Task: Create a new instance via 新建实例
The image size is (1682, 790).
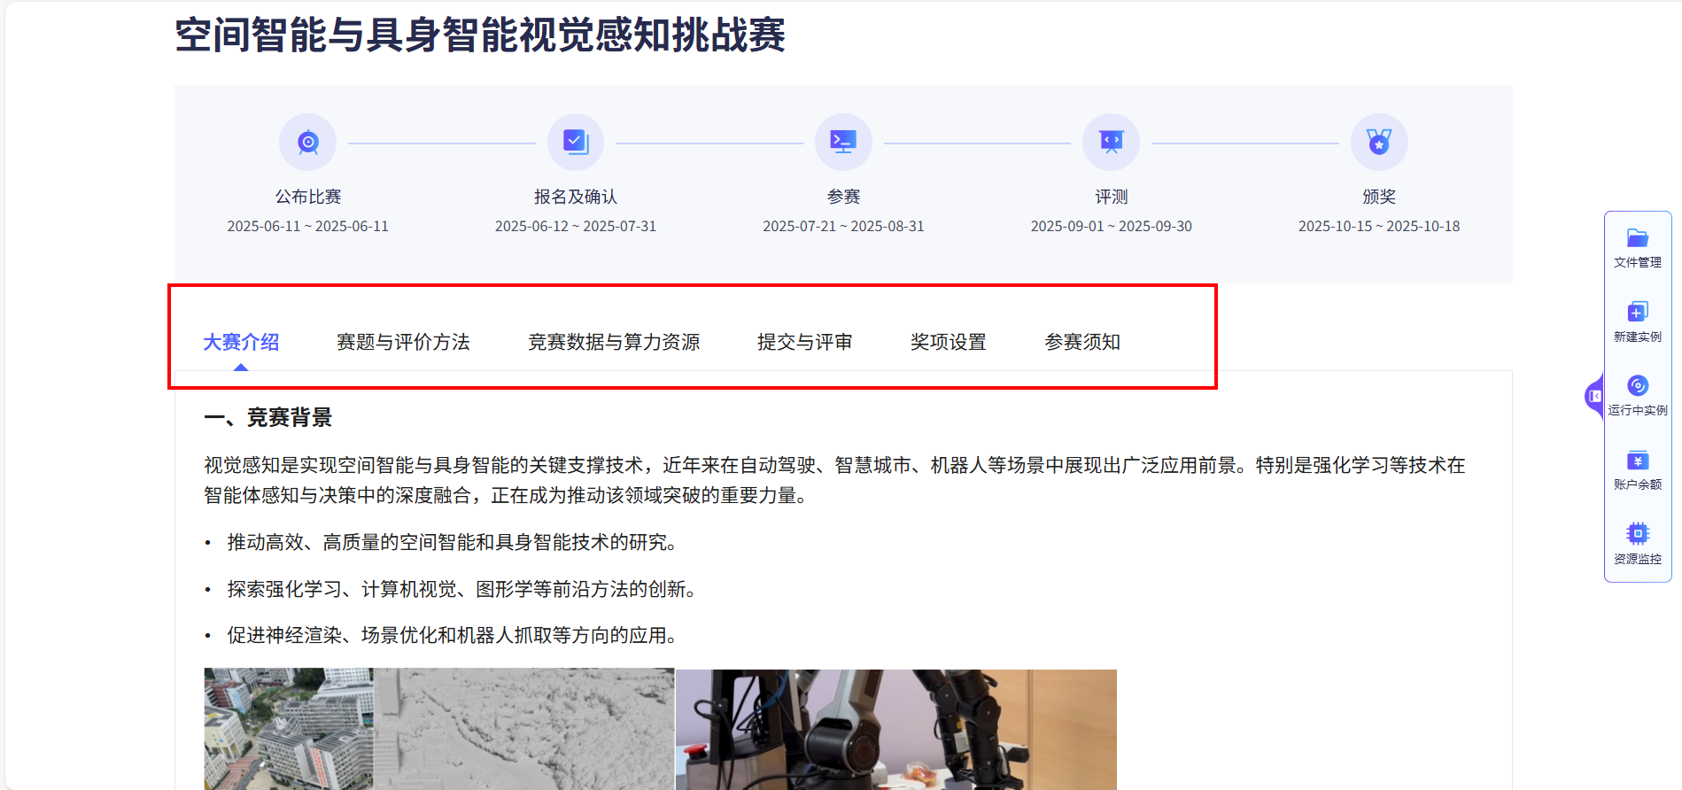Action: (x=1637, y=322)
